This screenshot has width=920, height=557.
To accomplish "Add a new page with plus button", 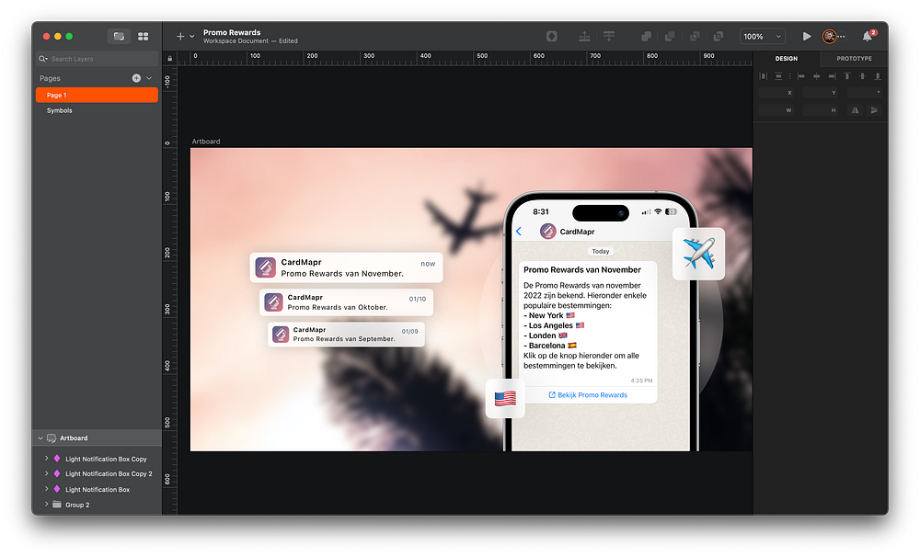I will point(136,78).
